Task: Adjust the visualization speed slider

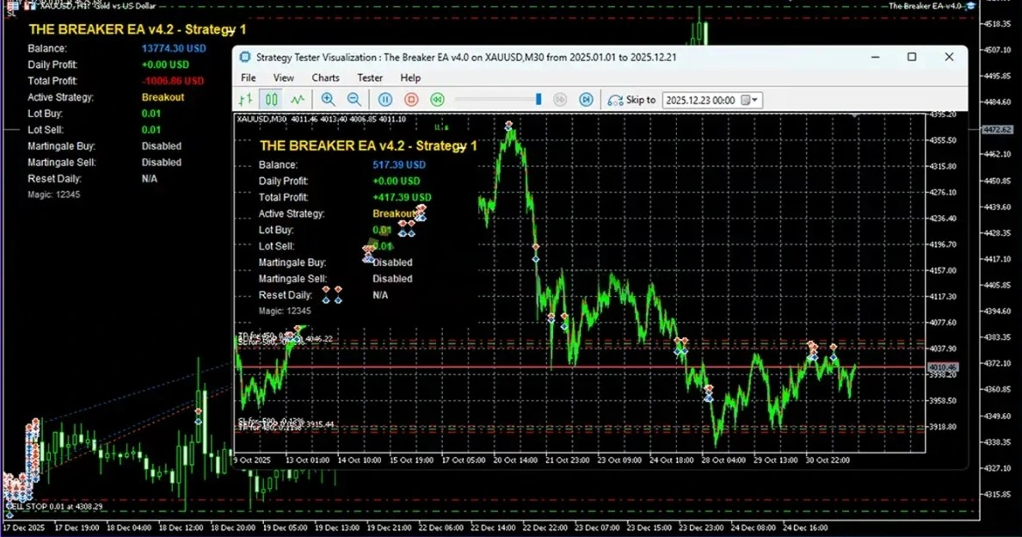Action: point(539,100)
